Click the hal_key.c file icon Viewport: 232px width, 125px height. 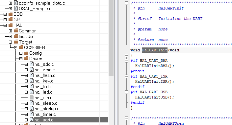[32, 81]
